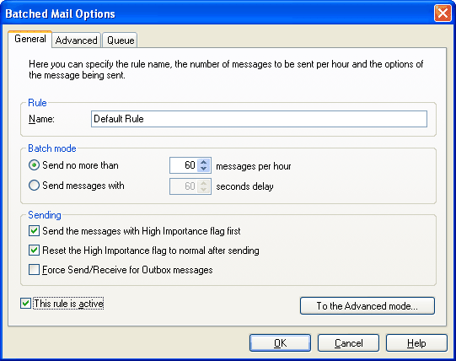Click the 'To the Advanced mode...' button
The height and width of the screenshot is (361, 456).
367,305
